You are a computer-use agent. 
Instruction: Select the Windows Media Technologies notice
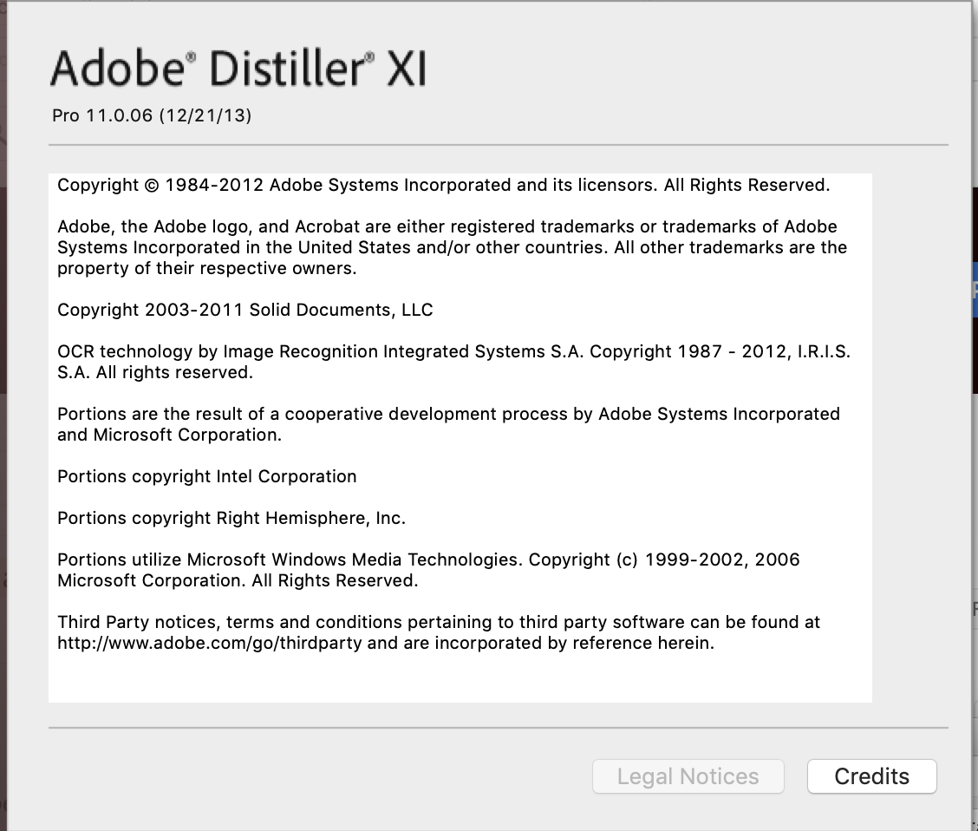pos(428,570)
